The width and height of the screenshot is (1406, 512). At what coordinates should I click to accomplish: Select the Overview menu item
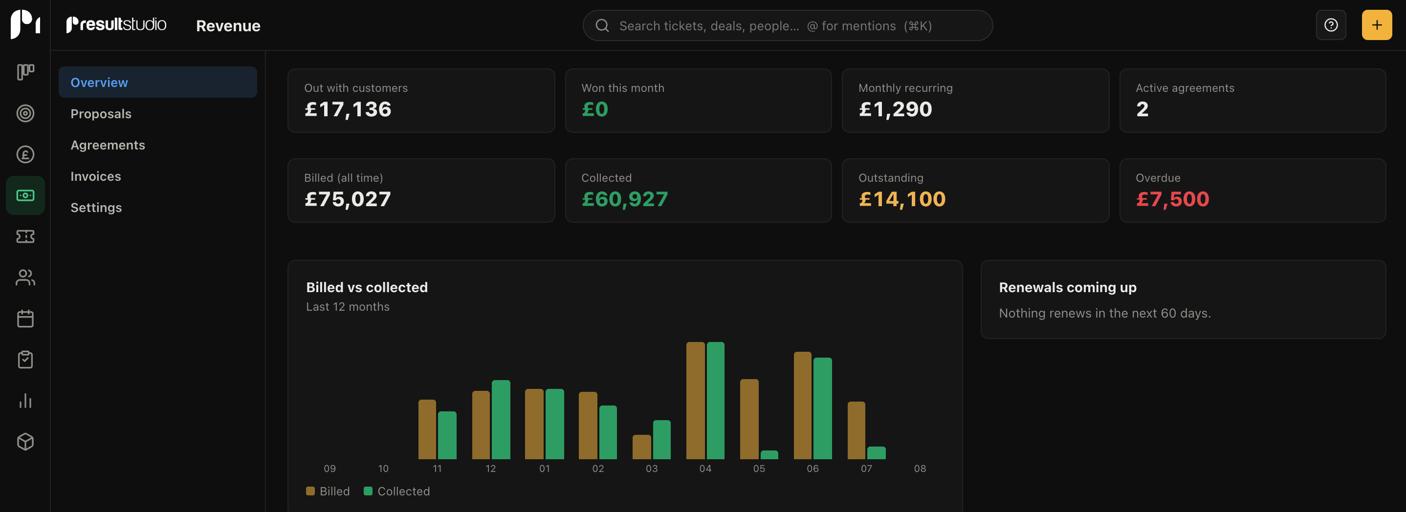tap(158, 83)
